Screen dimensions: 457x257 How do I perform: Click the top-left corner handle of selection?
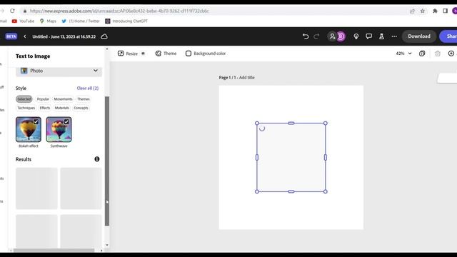[x=257, y=124]
